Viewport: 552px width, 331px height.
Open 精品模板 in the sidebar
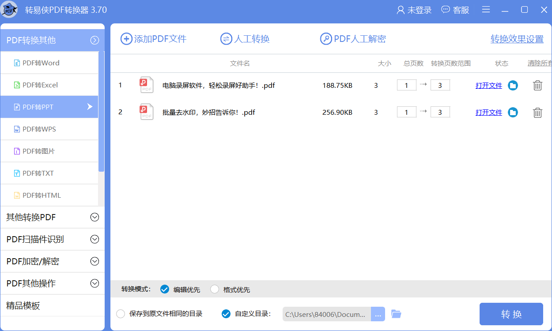point(53,305)
